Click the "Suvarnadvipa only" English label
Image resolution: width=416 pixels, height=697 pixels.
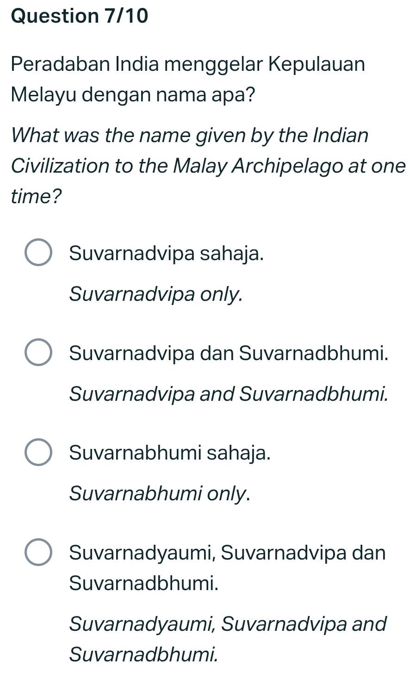(x=155, y=293)
